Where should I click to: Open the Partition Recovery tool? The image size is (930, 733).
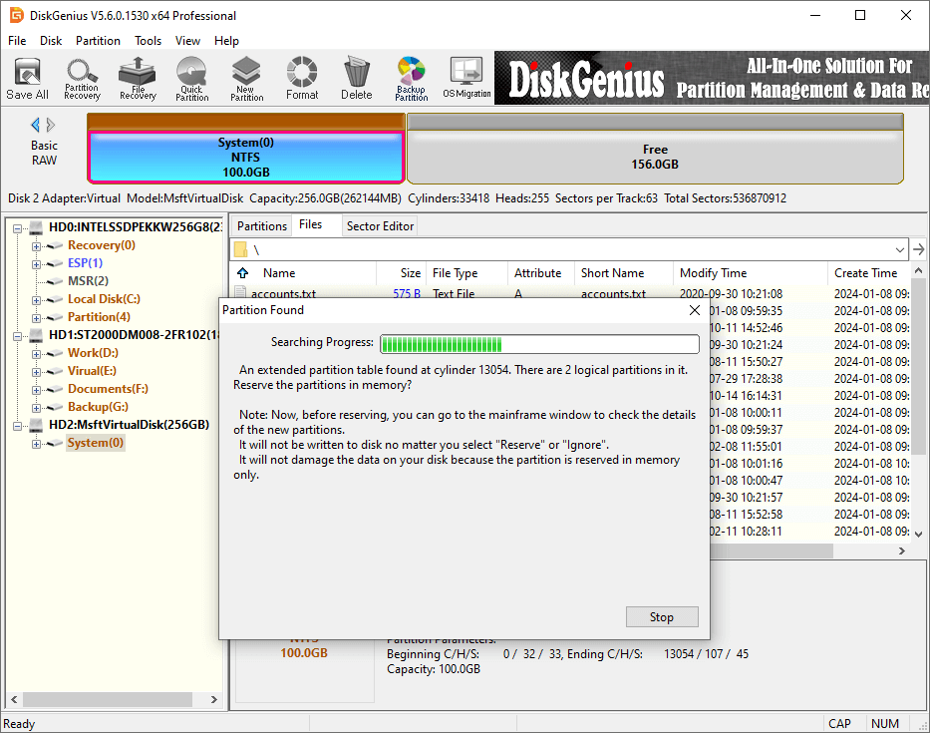(82, 79)
